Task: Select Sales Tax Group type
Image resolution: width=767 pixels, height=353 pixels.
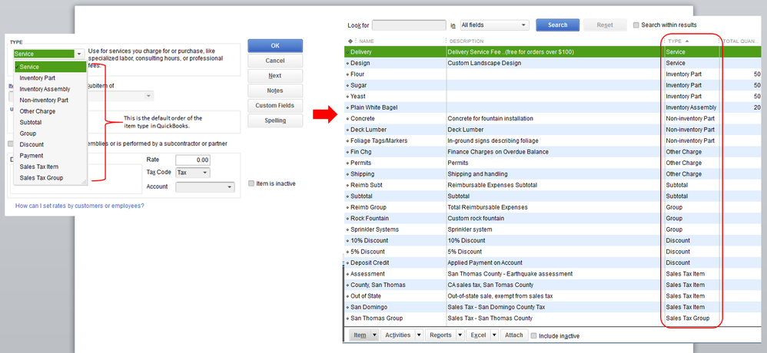Action: [51, 178]
